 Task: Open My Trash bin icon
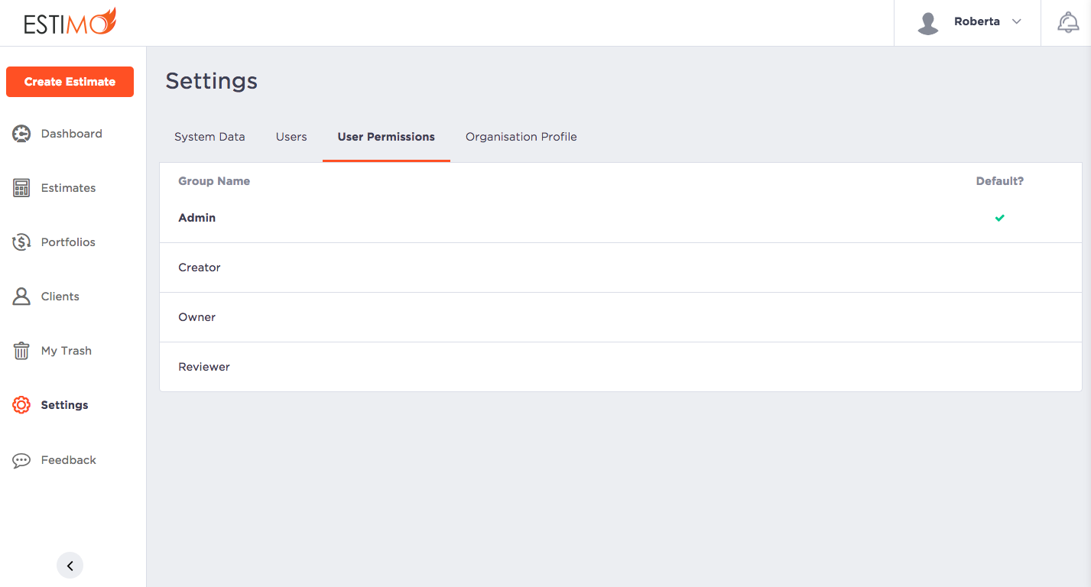click(x=21, y=350)
